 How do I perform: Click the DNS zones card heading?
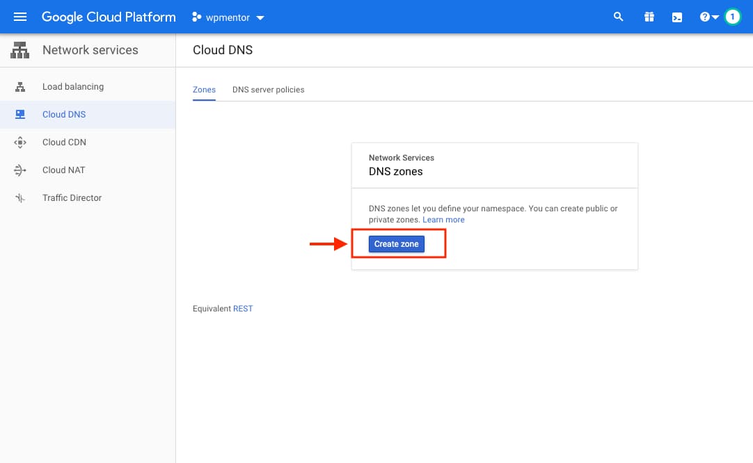point(396,172)
